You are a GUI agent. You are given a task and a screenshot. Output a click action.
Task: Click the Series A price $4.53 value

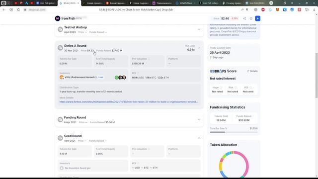90,51
